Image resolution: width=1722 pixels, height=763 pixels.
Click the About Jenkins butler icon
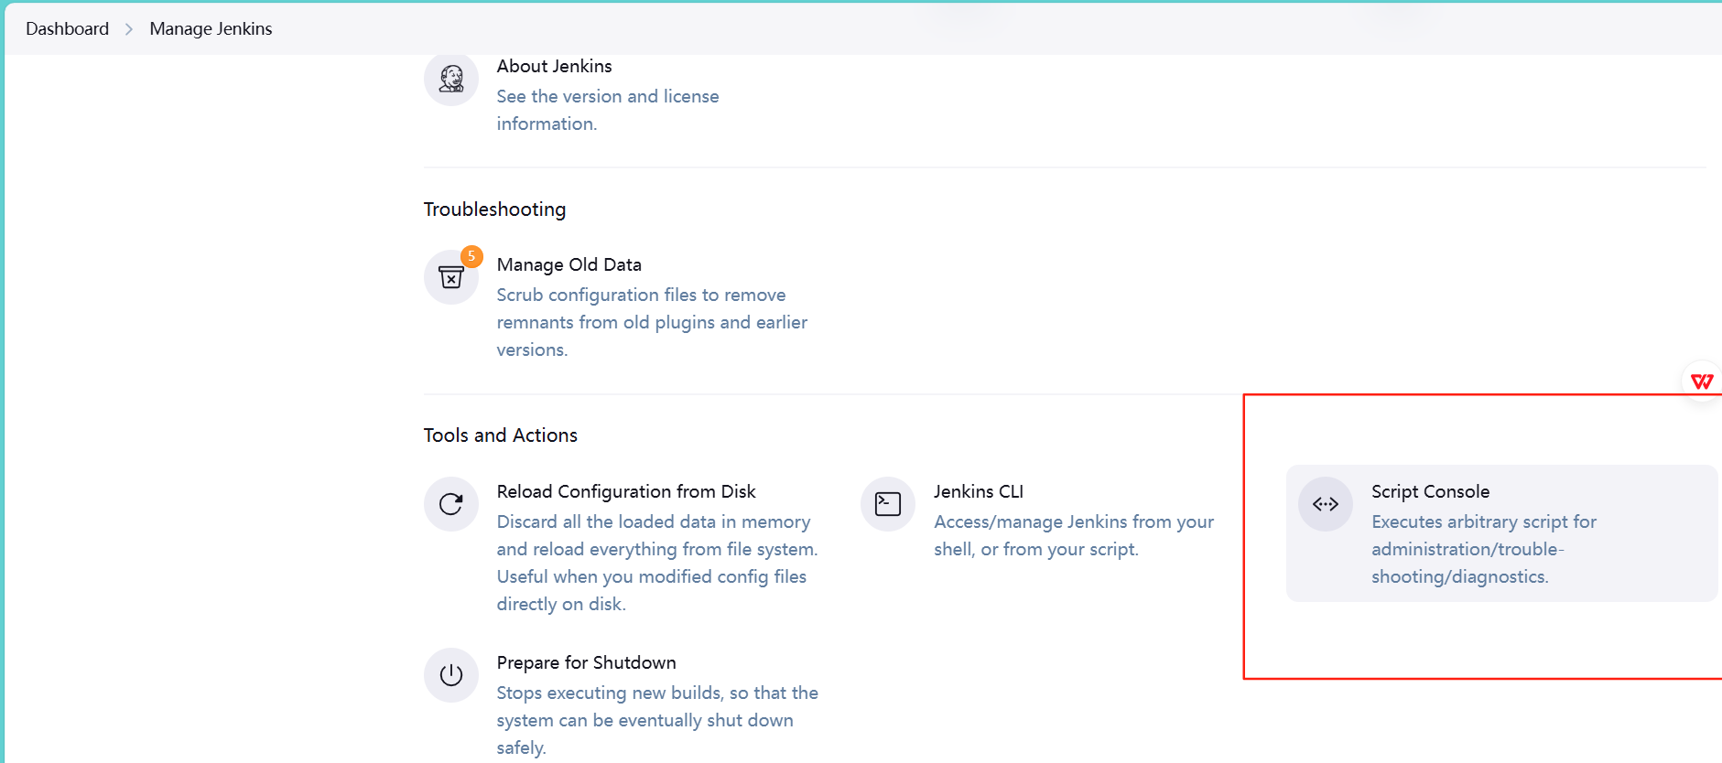[x=450, y=79]
